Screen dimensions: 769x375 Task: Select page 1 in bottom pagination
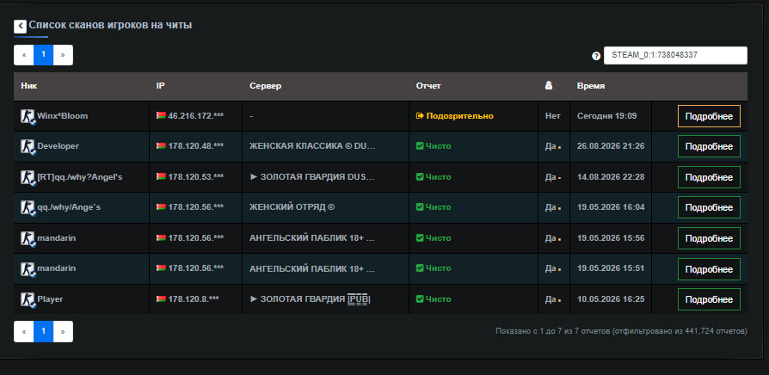[44, 331]
